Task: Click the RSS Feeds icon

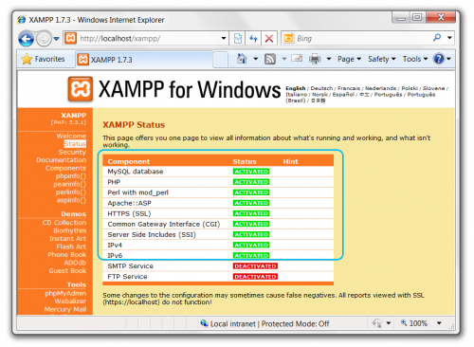Action: click(270, 59)
